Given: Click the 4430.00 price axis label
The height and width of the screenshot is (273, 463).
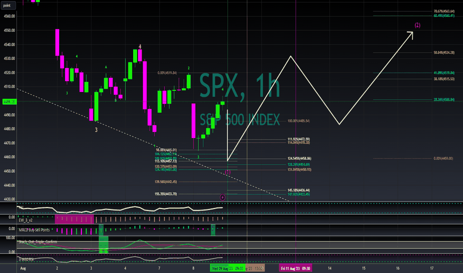Looking at the screenshot, I should (x=9, y=199).
